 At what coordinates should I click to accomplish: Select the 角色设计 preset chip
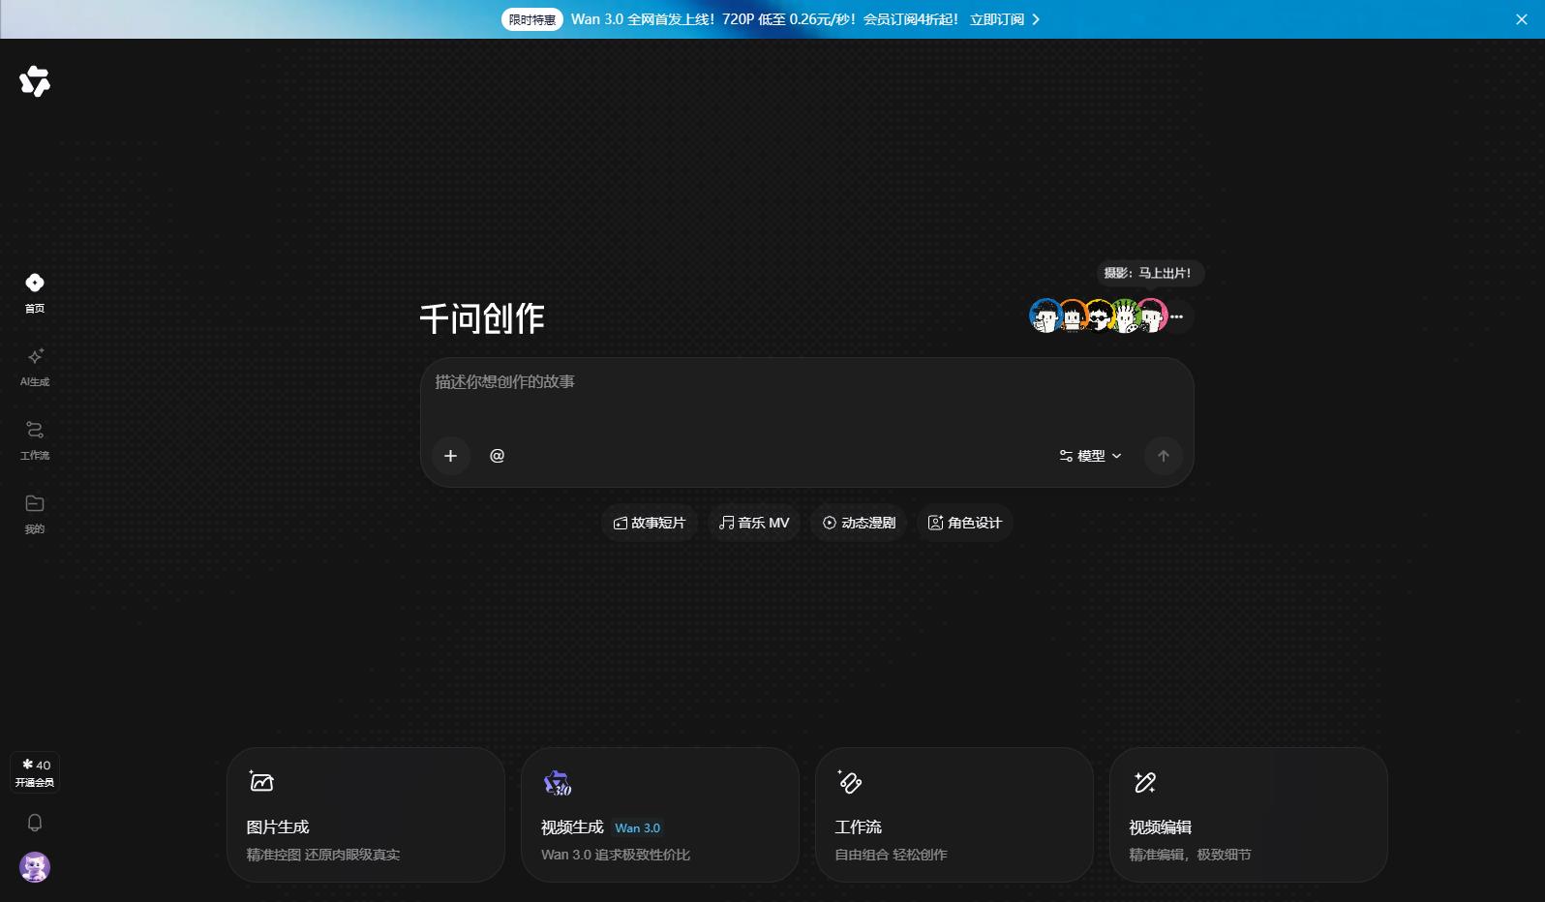965,523
